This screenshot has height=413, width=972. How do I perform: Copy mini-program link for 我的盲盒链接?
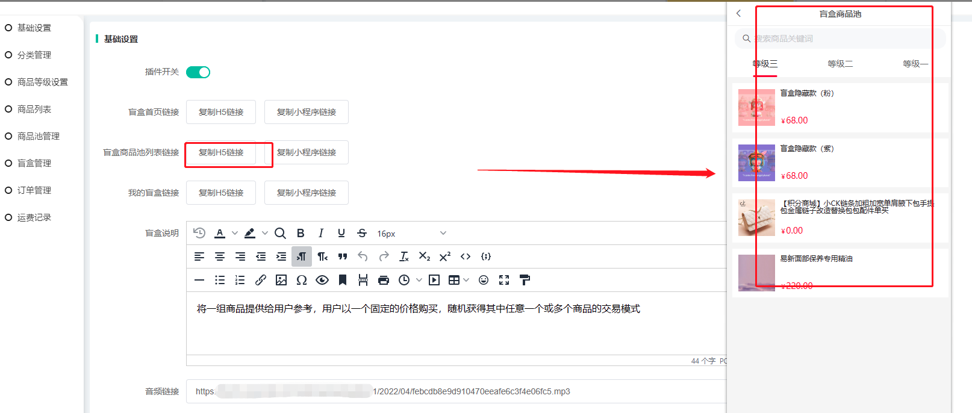coord(307,193)
